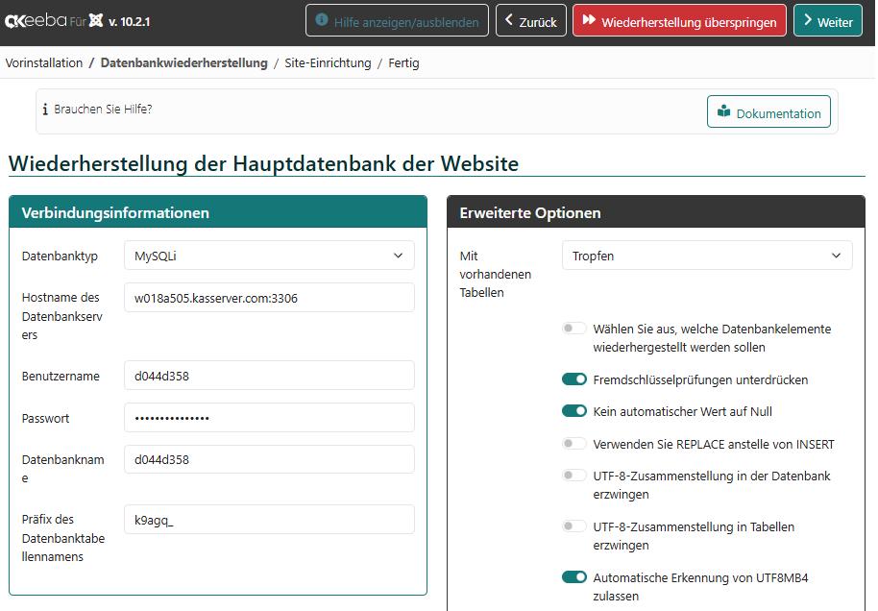Click the back chevron icon on Zurück
Image resolution: width=878 pixels, height=611 pixels.
(x=508, y=20)
